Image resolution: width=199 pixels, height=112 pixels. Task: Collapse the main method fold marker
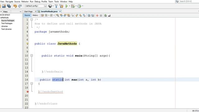(x=32, y=55)
